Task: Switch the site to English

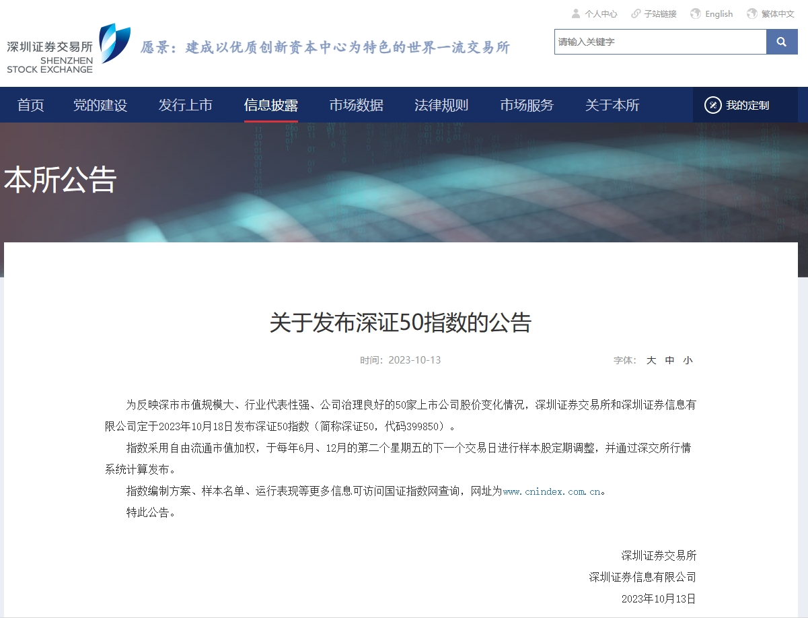Action: (x=719, y=13)
